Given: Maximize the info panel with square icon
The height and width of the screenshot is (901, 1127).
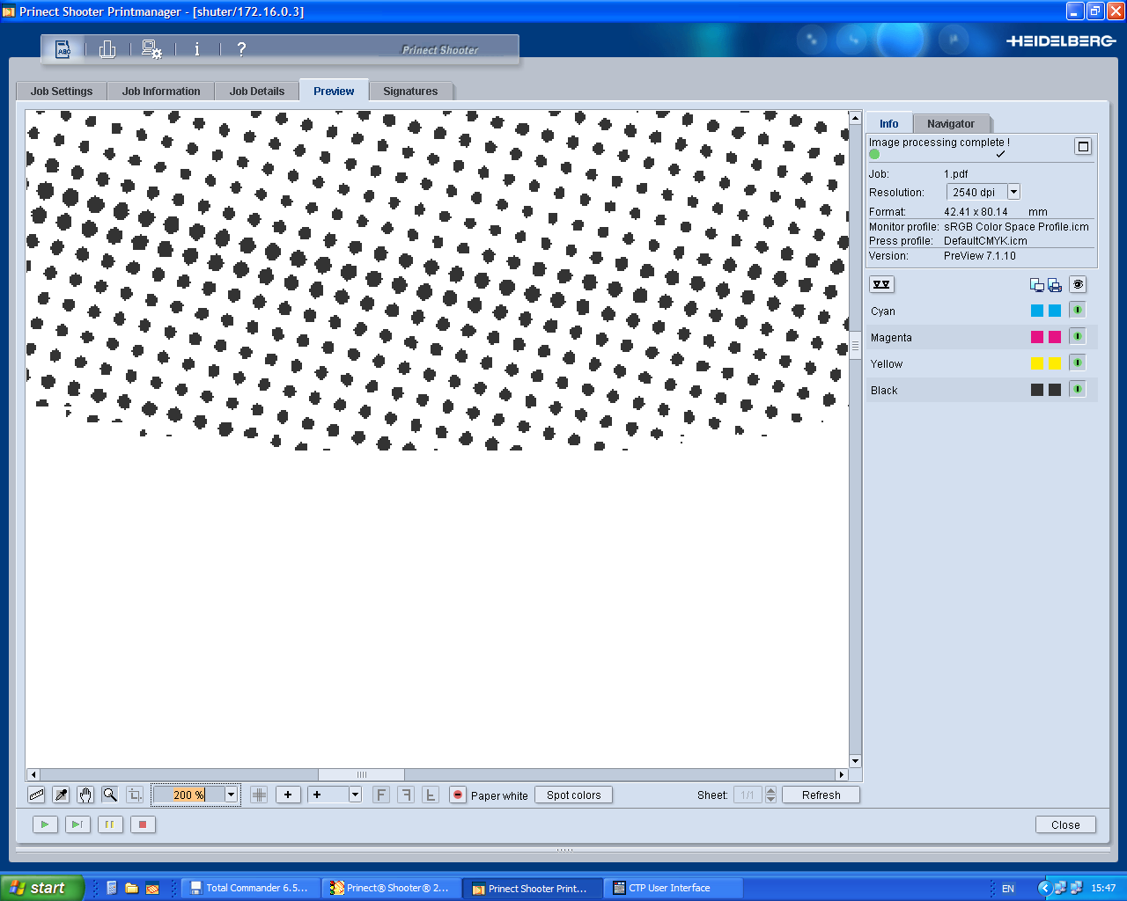Looking at the screenshot, I should [1083, 146].
